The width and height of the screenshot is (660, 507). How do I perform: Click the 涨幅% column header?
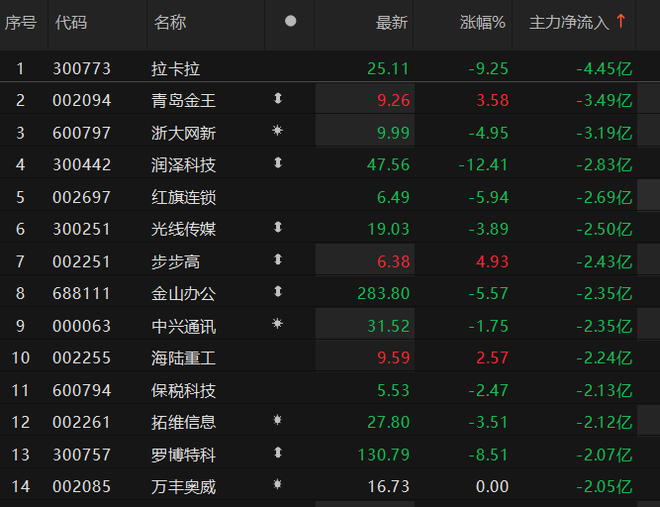[x=482, y=23]
